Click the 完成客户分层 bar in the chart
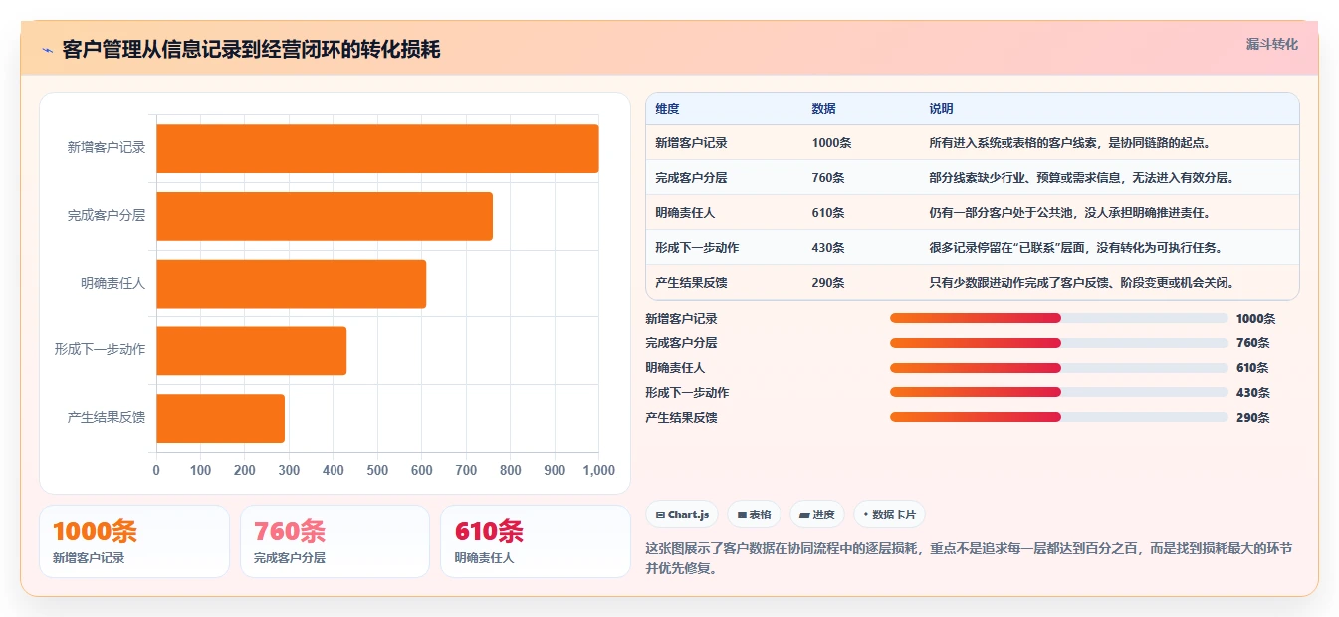This screenshot has width=1339, height=617. click(325, 216)
